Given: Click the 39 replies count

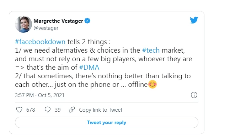Looking at the screenshot, I should click(58, 110).
